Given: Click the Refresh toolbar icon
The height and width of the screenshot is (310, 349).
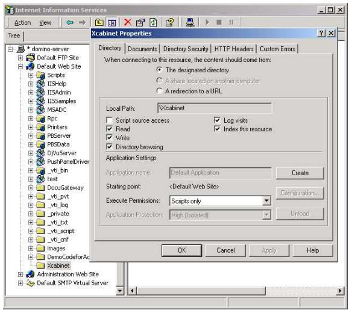Looking at the screenshot, I should (x=153, y=22).
